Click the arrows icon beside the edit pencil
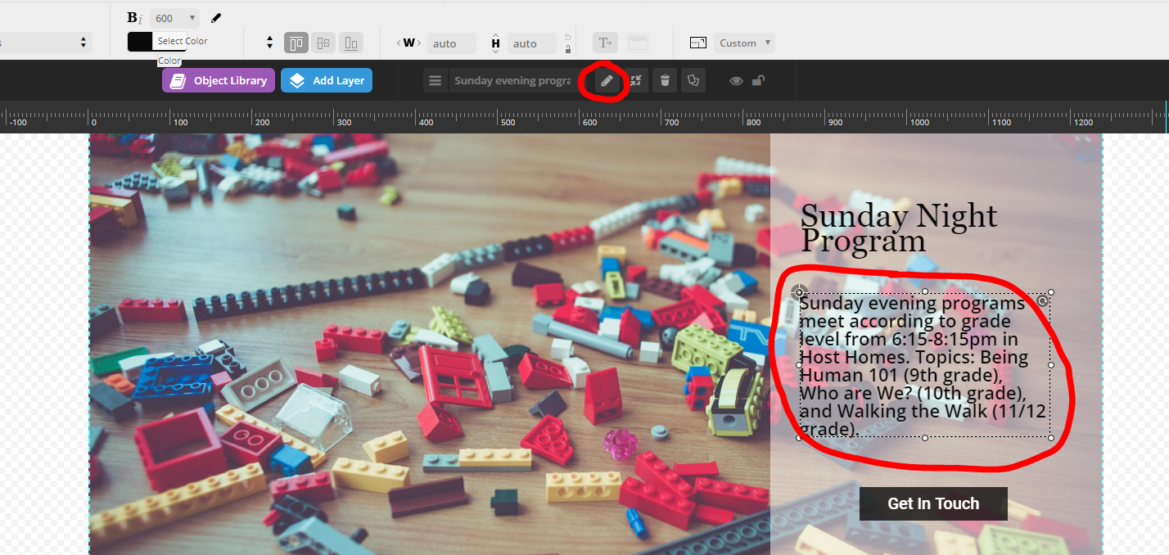Screen dimensions: 1169x555 tap(636, 81)
